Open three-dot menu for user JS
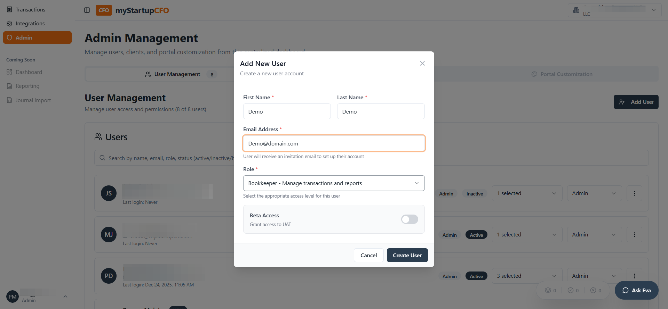This screenshot has height=309, width=668. pyautogui.click(x=634, y=193)
